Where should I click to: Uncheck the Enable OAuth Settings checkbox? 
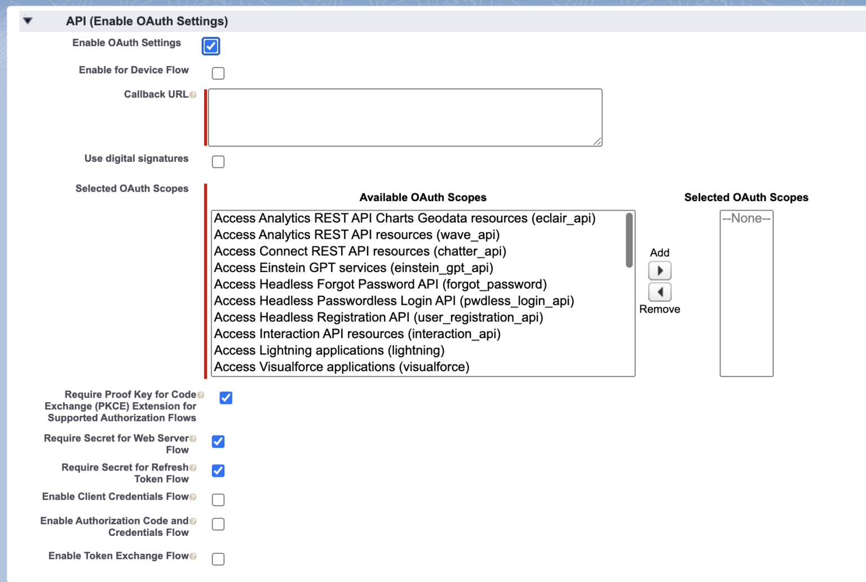point(211,46)
